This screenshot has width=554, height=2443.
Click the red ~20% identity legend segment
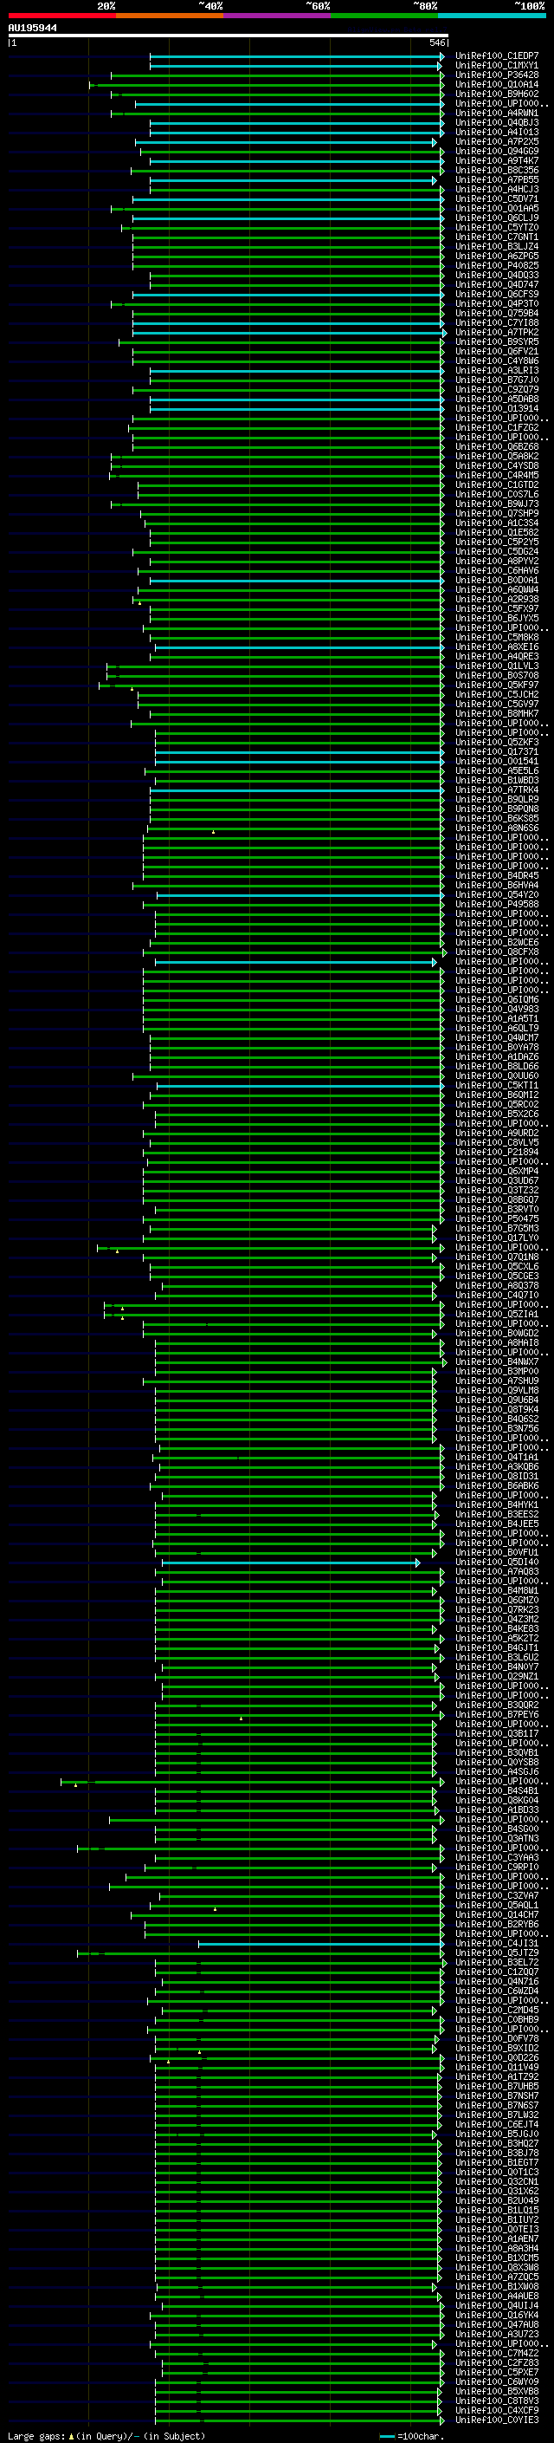pos(61,16)
